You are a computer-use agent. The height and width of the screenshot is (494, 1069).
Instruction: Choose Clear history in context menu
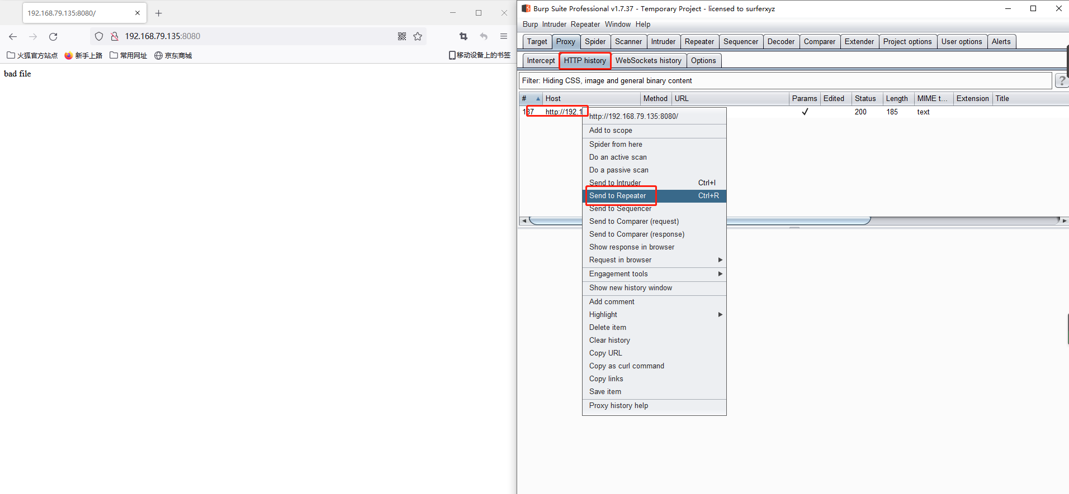tap(654, 340)
